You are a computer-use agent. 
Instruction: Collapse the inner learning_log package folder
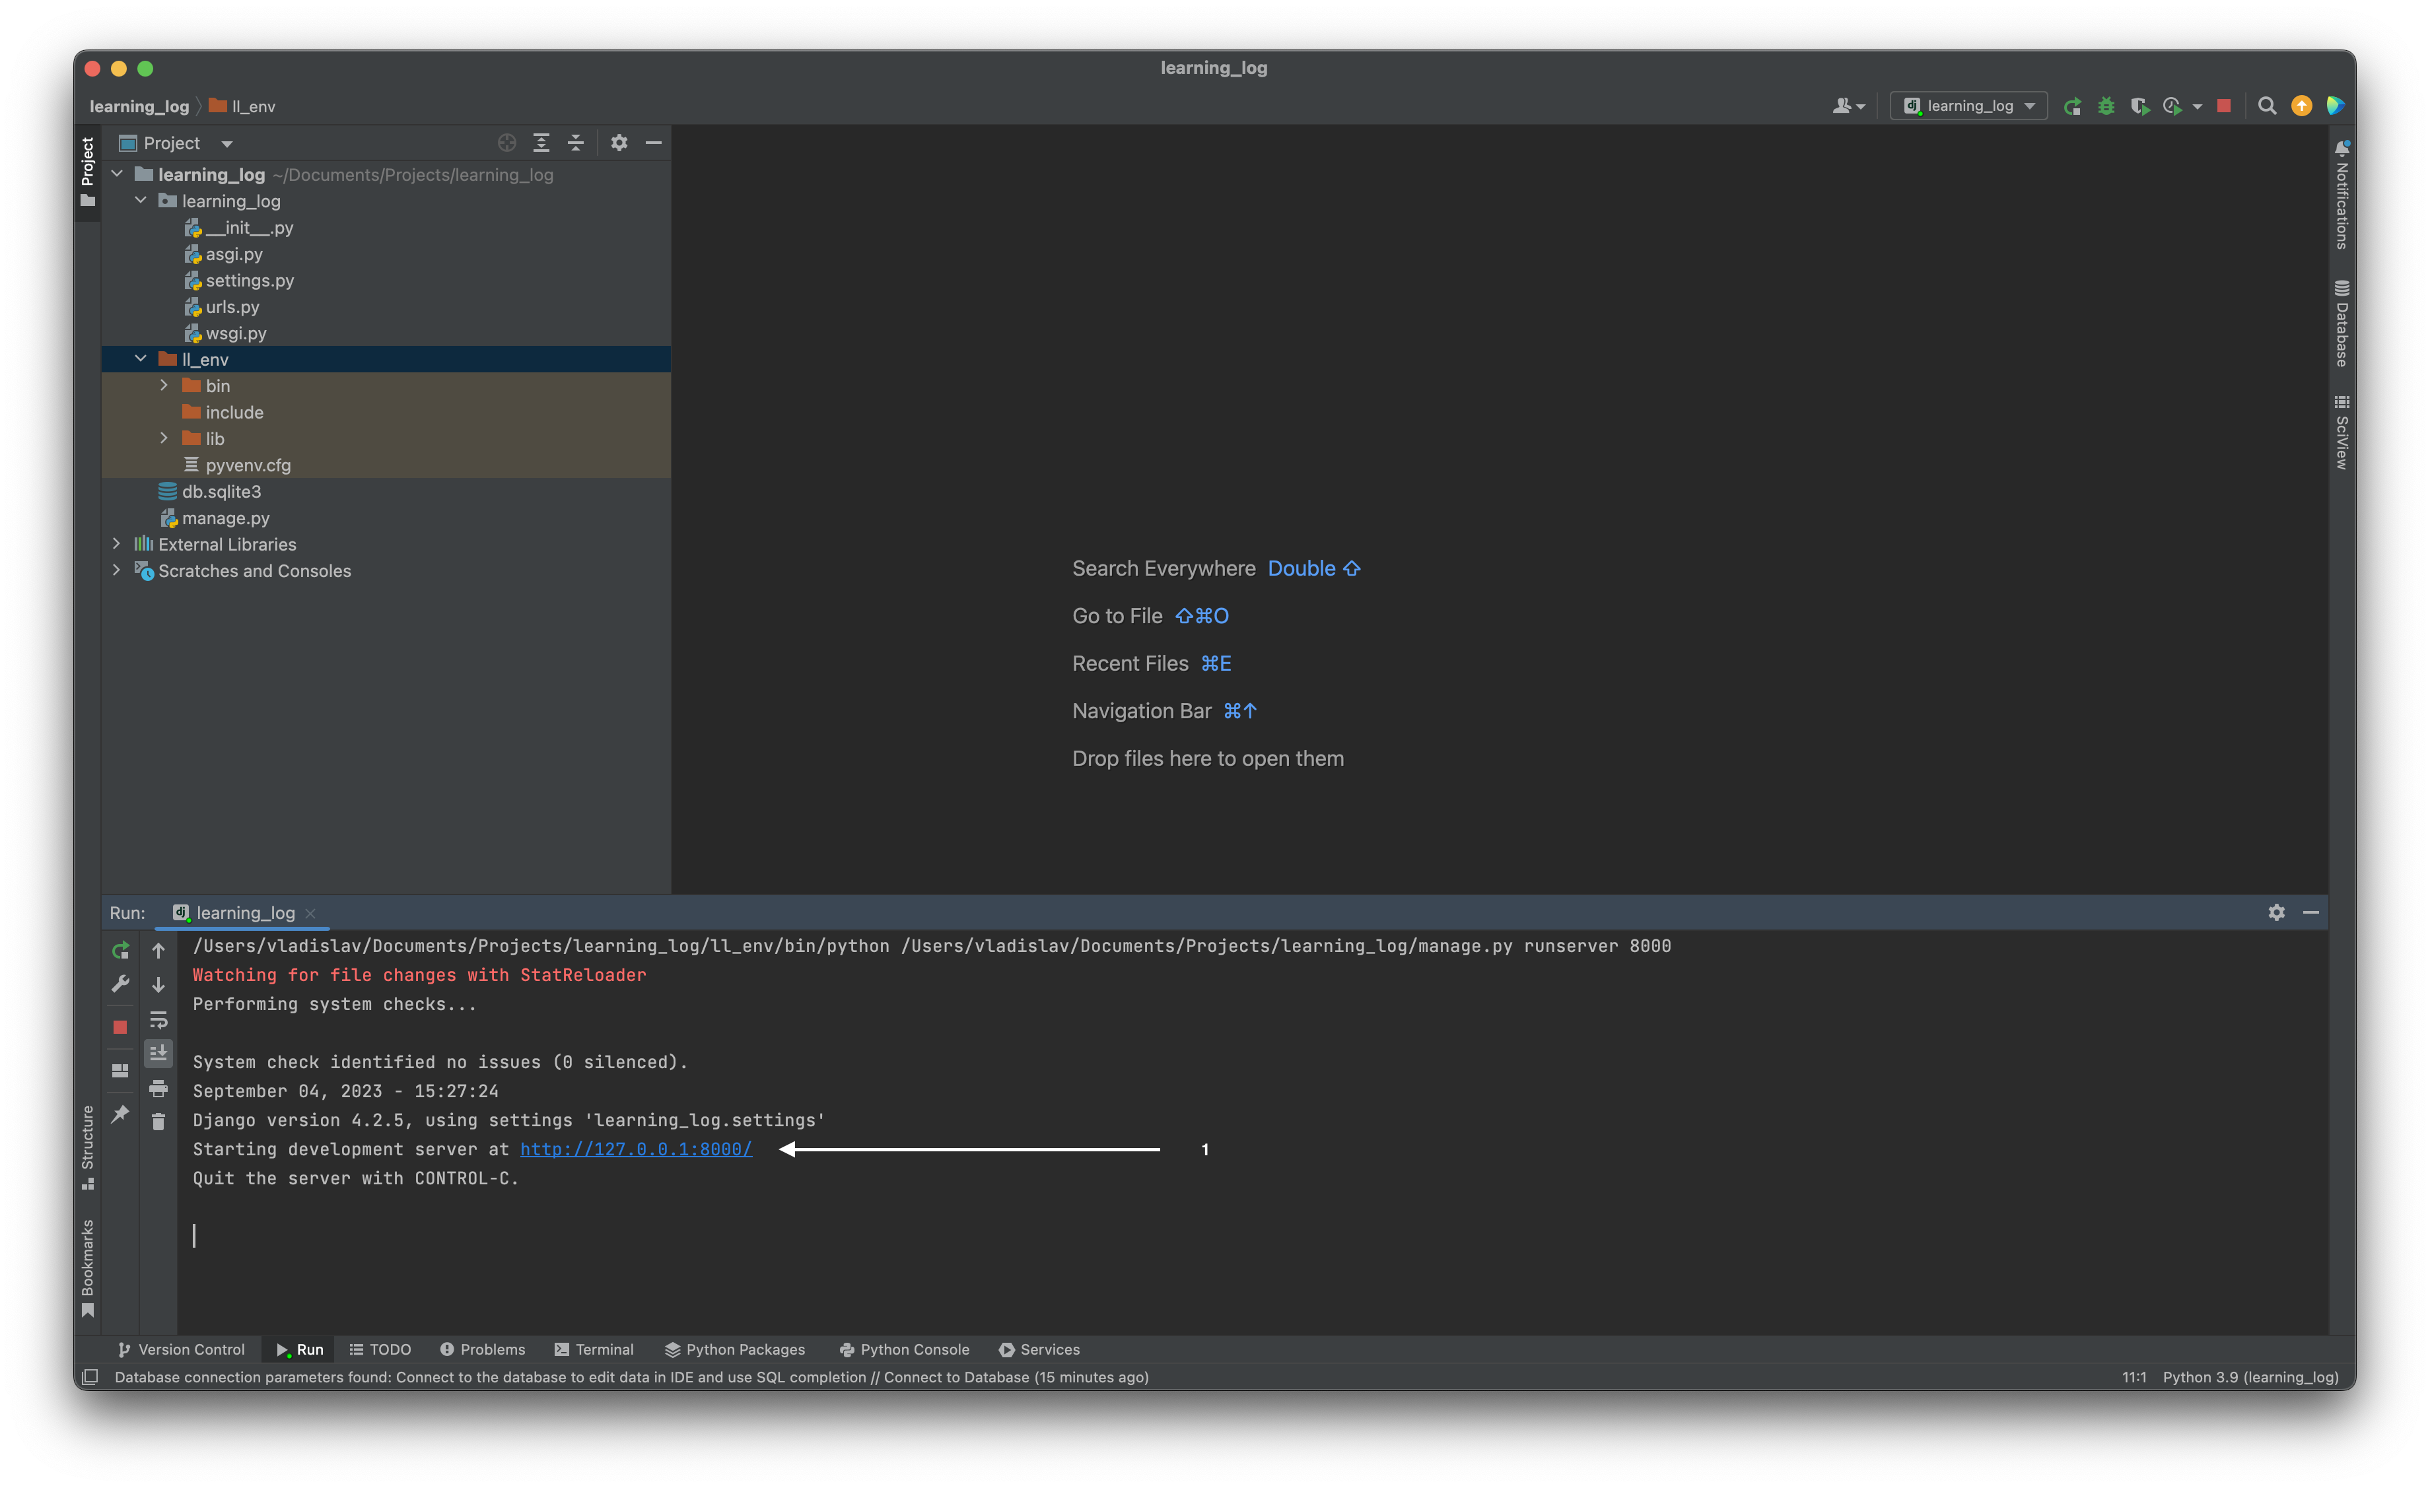click(141, 200)
